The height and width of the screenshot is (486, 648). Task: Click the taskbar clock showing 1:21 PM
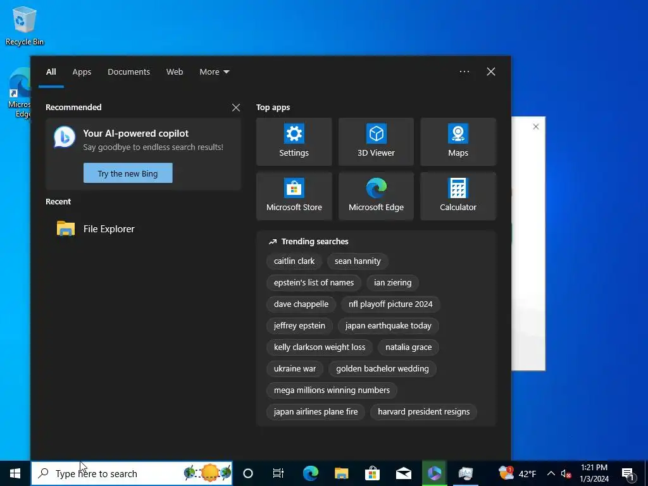tap(594, 473)
